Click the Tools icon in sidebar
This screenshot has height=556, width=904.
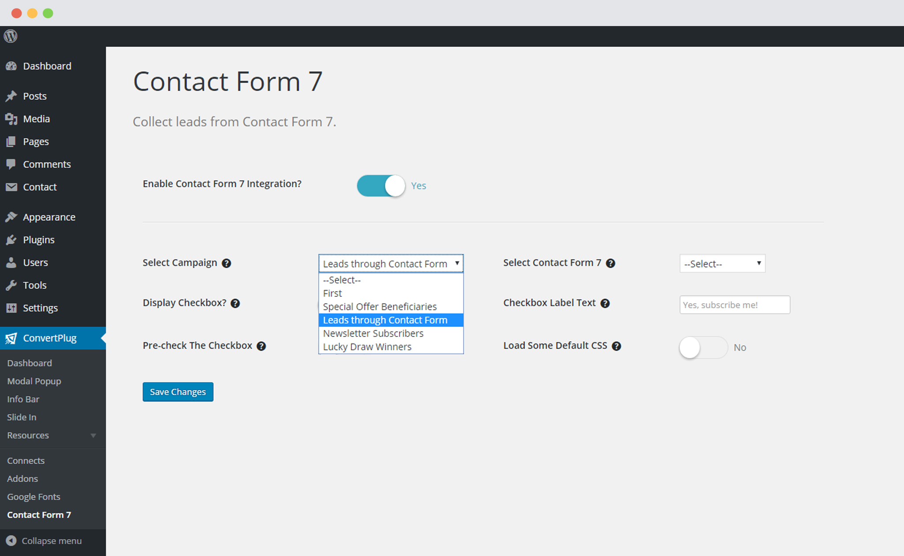11,284
